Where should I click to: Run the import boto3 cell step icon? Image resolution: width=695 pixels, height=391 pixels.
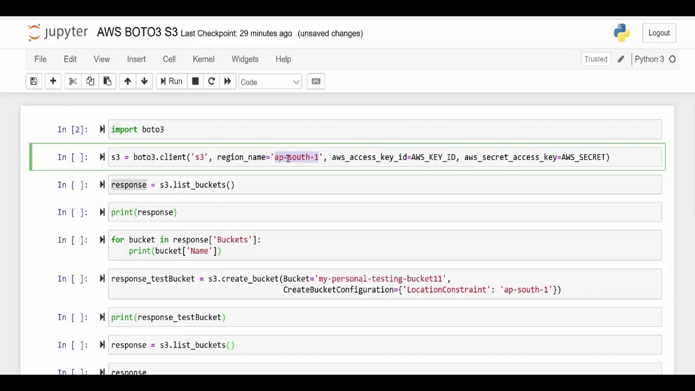[102, 129]
